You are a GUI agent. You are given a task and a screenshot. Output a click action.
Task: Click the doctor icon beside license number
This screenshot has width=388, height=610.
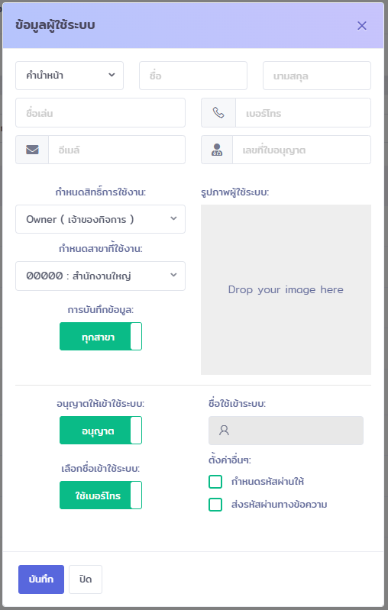click(x=217, y=150)
